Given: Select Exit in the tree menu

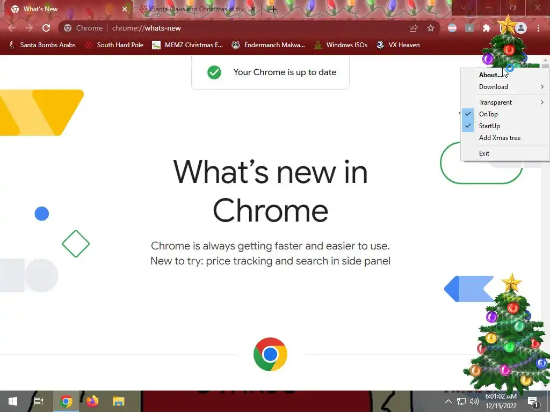Looking at the screenshot, I should pos(505,153).
